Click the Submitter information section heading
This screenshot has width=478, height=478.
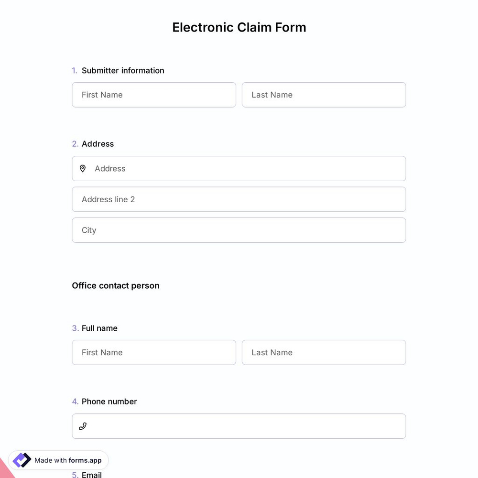(x=123, y=70)
